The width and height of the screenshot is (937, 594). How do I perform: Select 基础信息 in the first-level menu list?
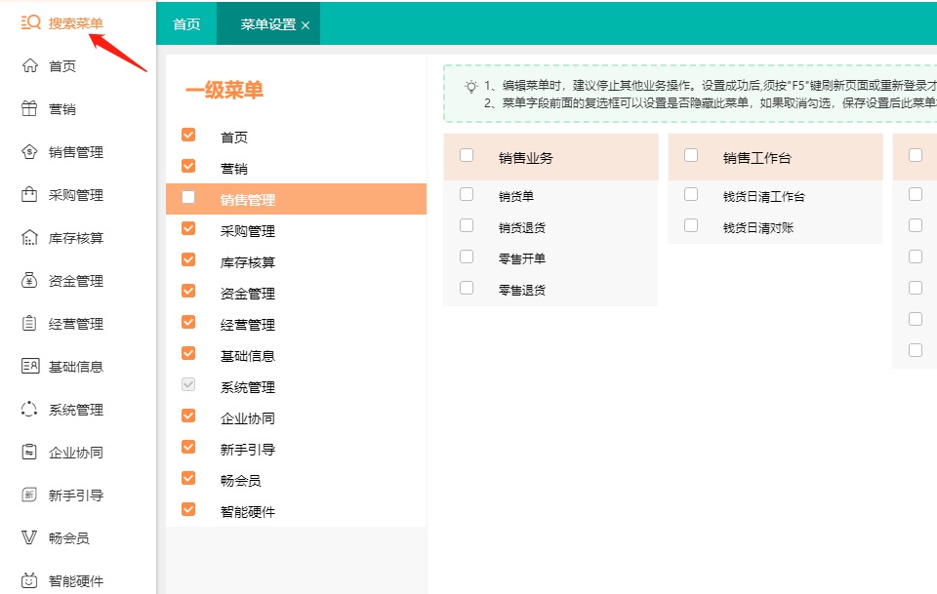(248, 356)
